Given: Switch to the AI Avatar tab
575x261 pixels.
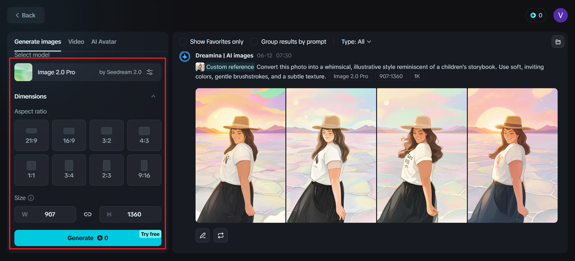Looking at the screenshot, I should click(x=104, y=42).
